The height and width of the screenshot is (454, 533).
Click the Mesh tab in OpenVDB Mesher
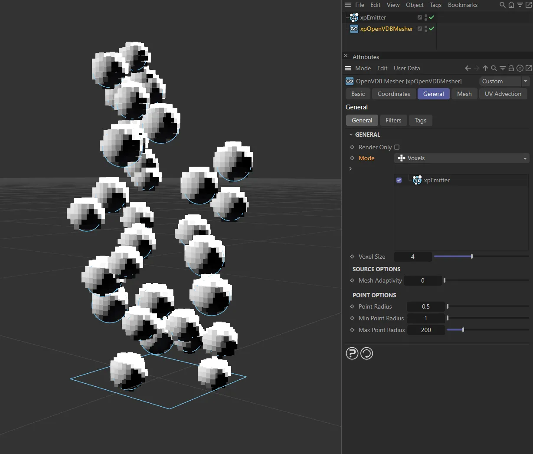click(464, 94)
